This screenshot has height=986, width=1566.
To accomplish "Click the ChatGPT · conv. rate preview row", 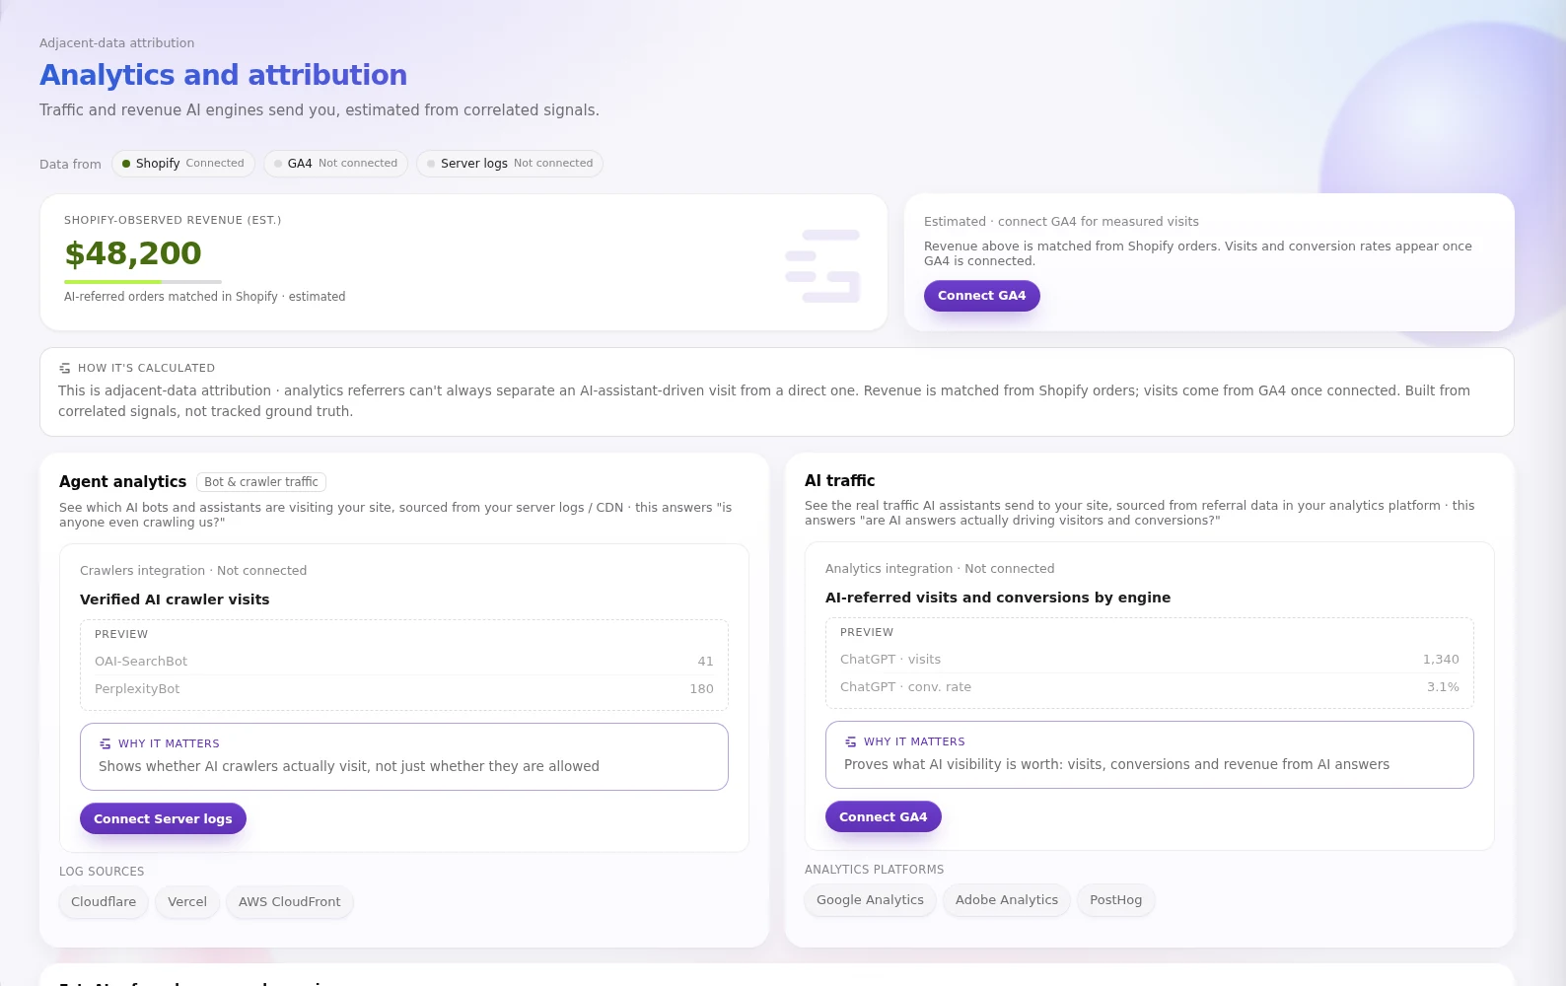I will pos(1150,687).
